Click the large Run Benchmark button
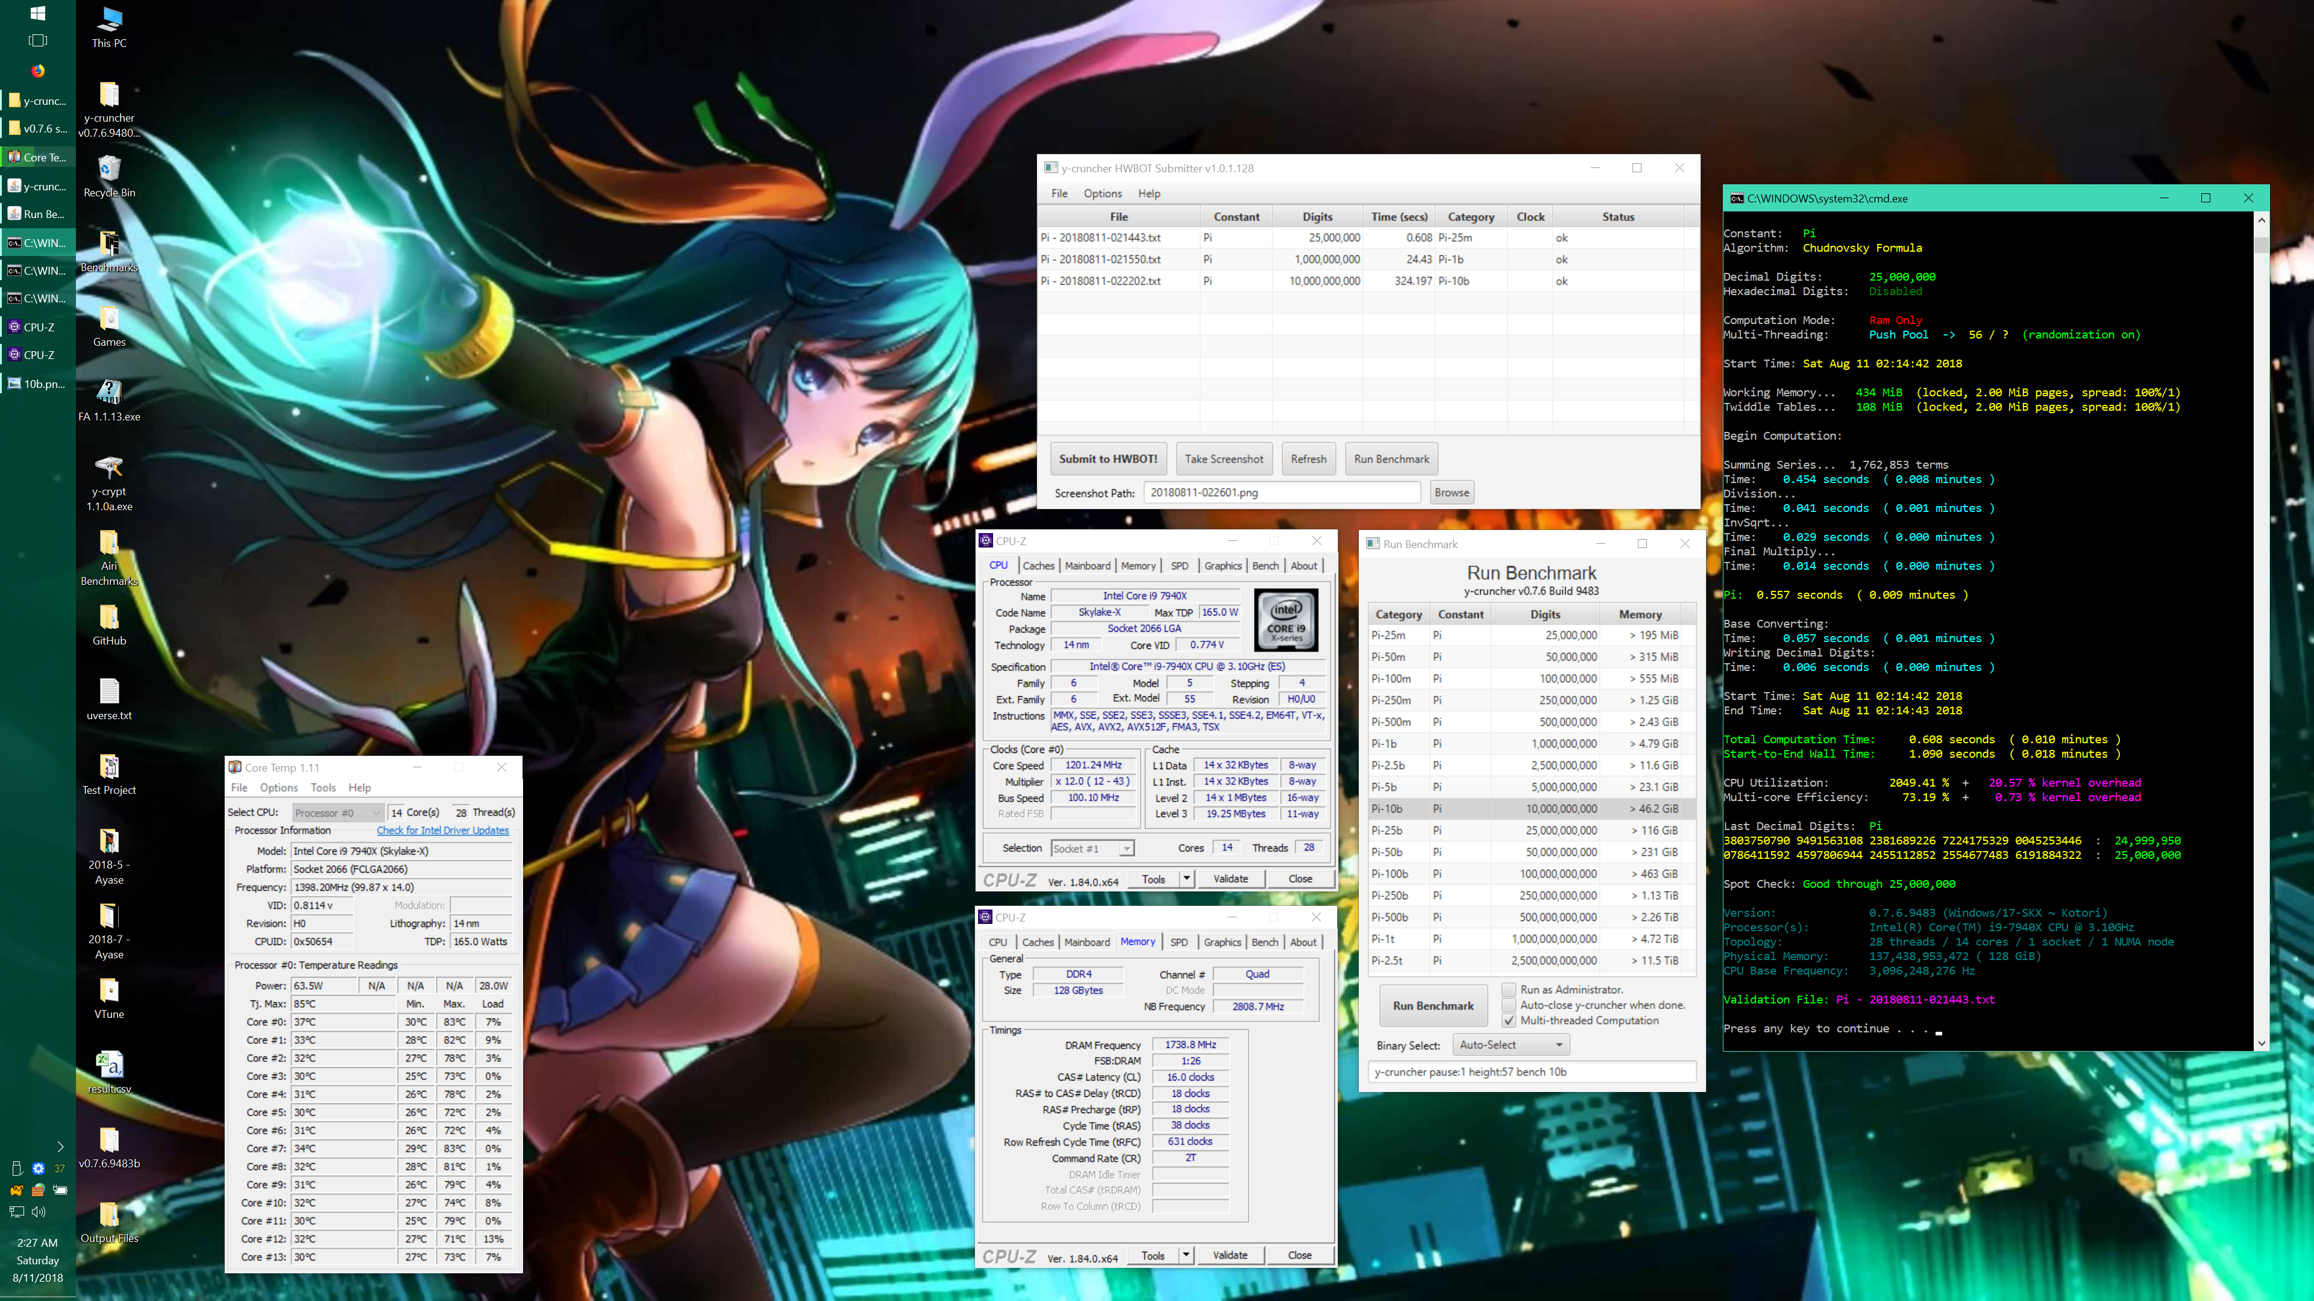Viewport: 2314px width, 1301px height. pyautogui.click(x=1433, y=1006)
